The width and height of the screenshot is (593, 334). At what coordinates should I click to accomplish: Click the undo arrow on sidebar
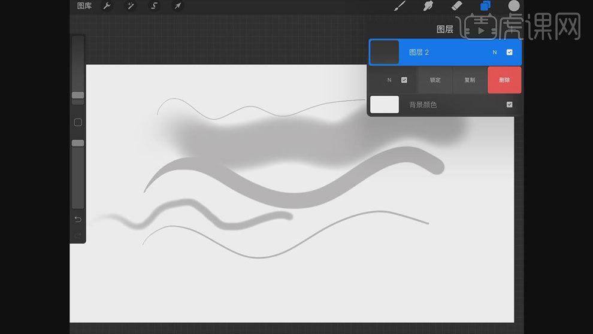(x=78, y=220)
